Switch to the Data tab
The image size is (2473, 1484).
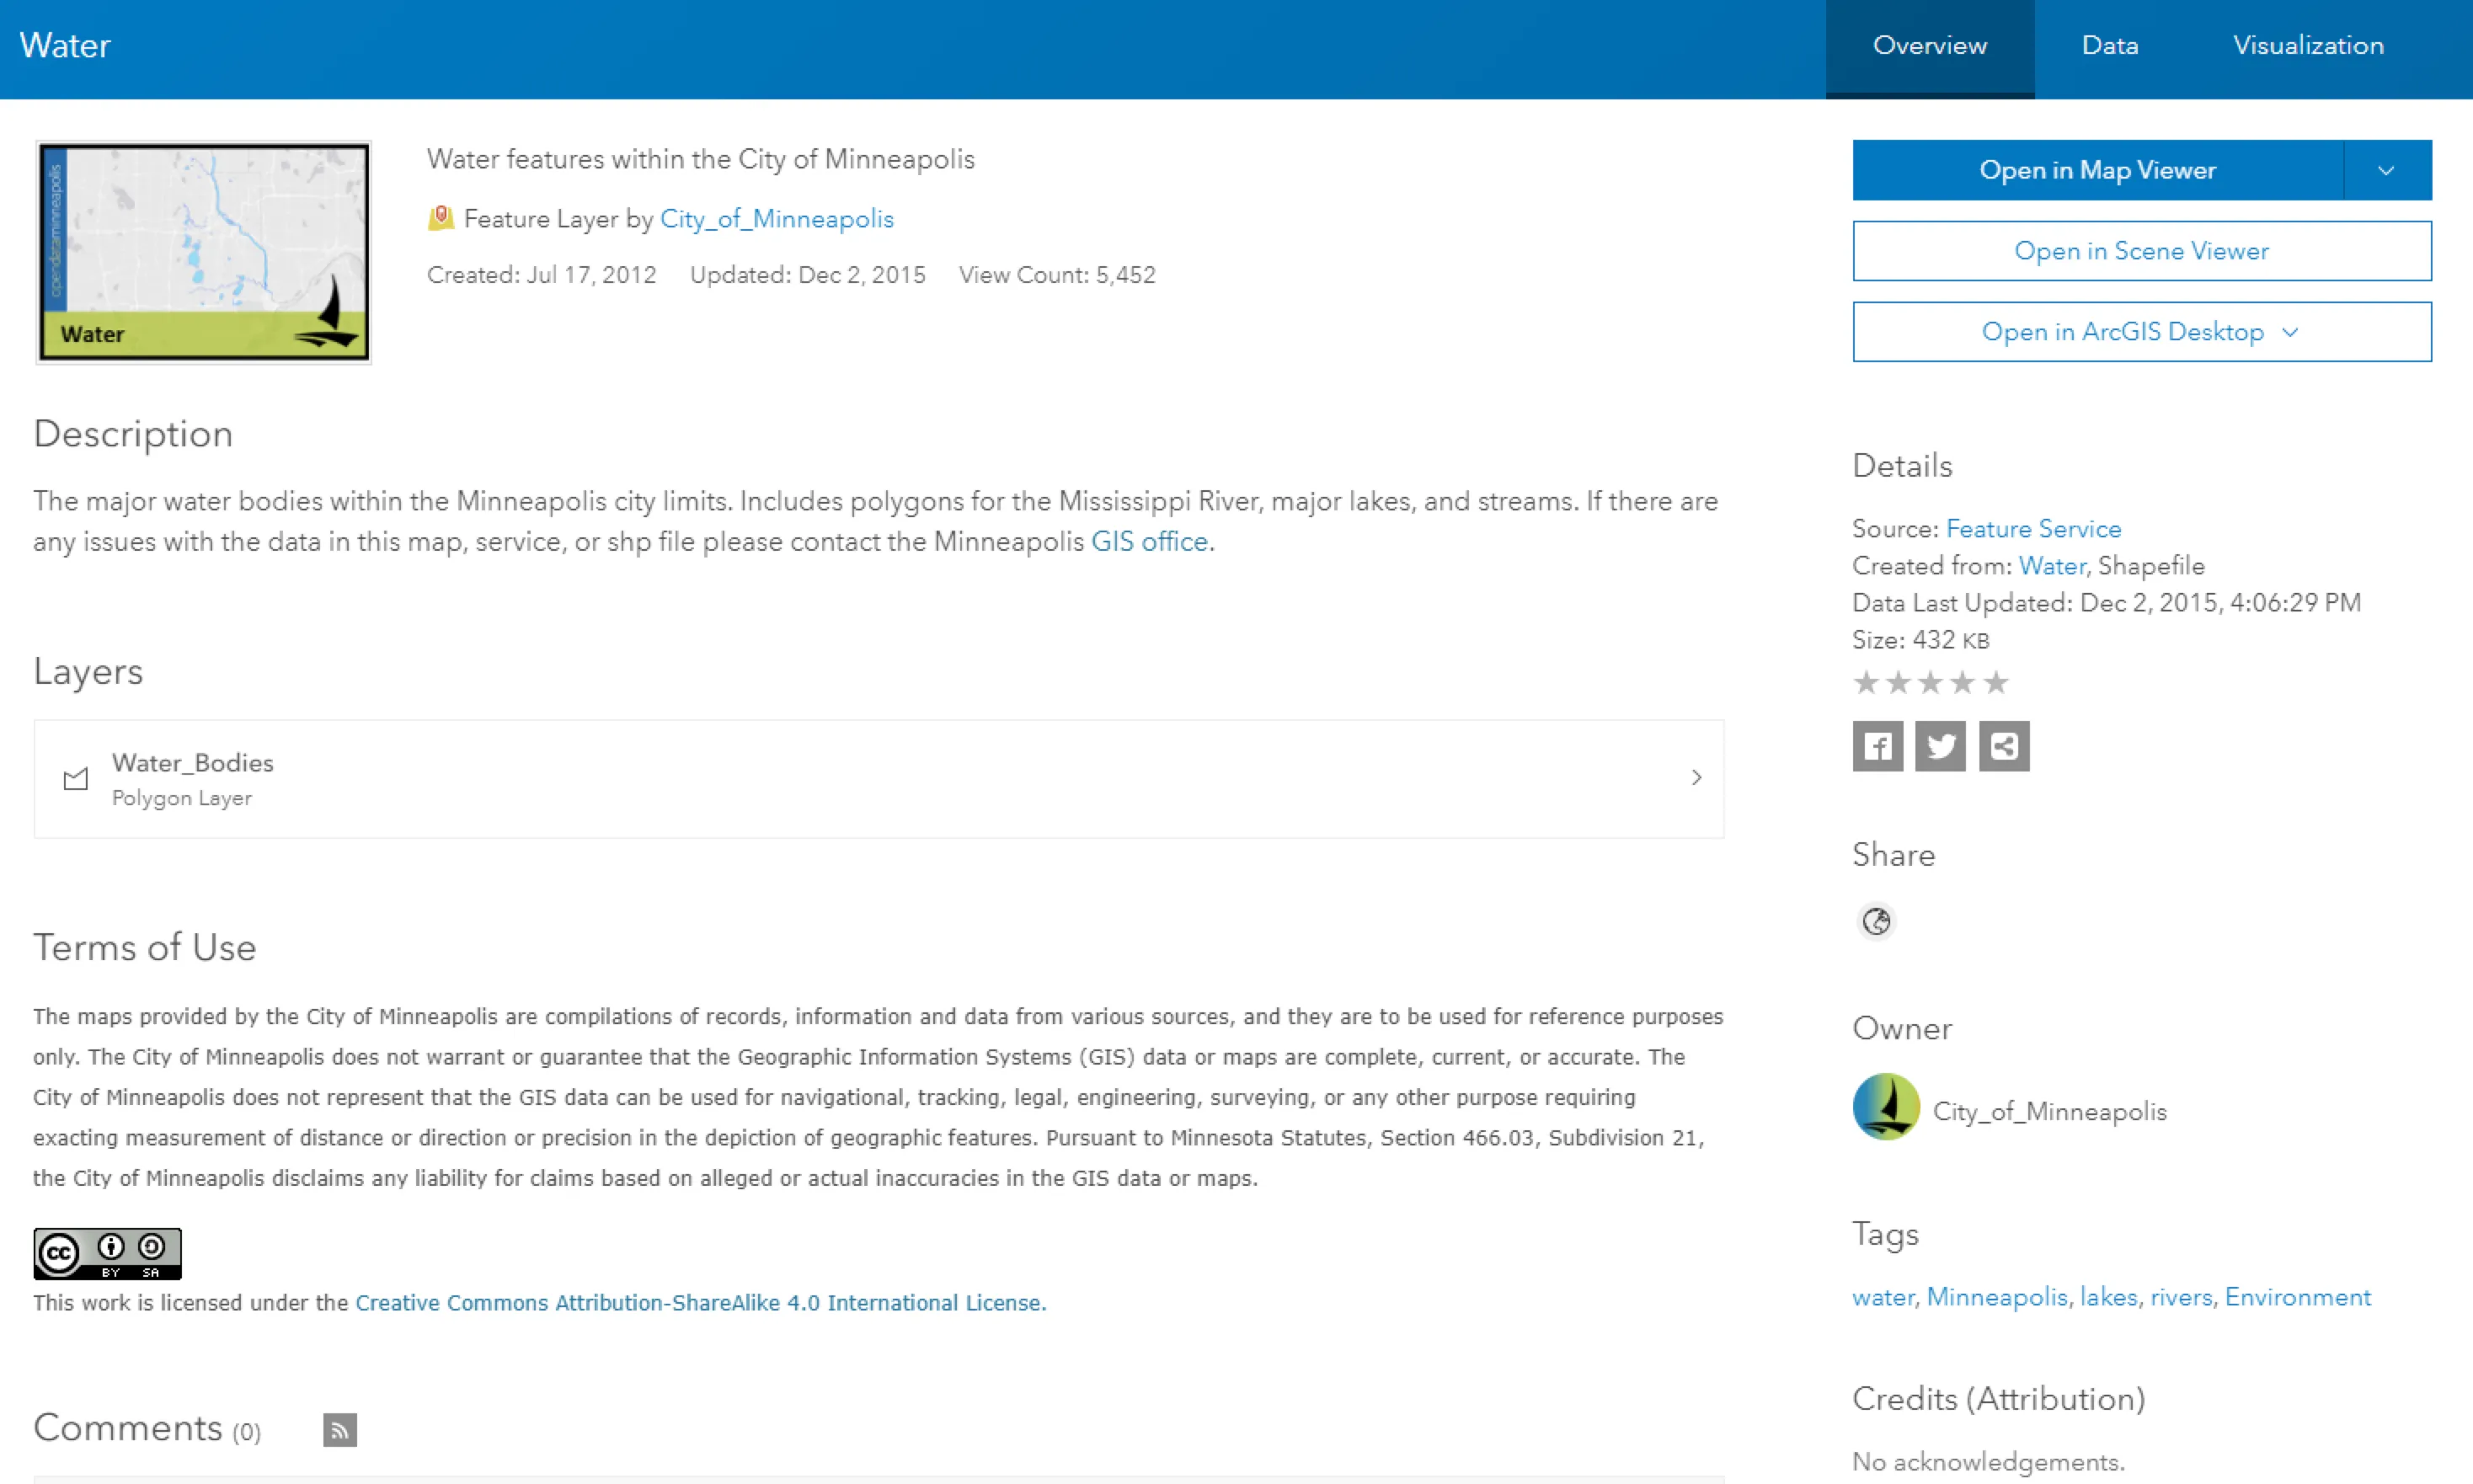point(2110,46)
